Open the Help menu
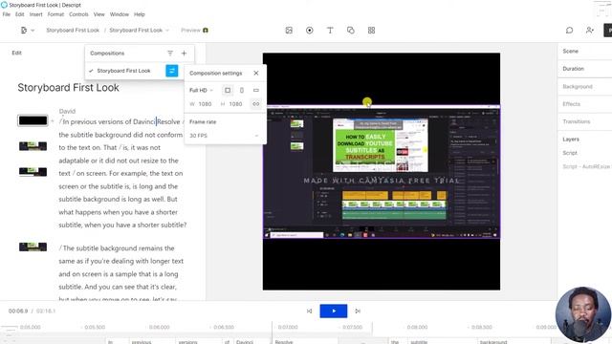This screenshot has height=344, width=612. click(x=140, y=14)
